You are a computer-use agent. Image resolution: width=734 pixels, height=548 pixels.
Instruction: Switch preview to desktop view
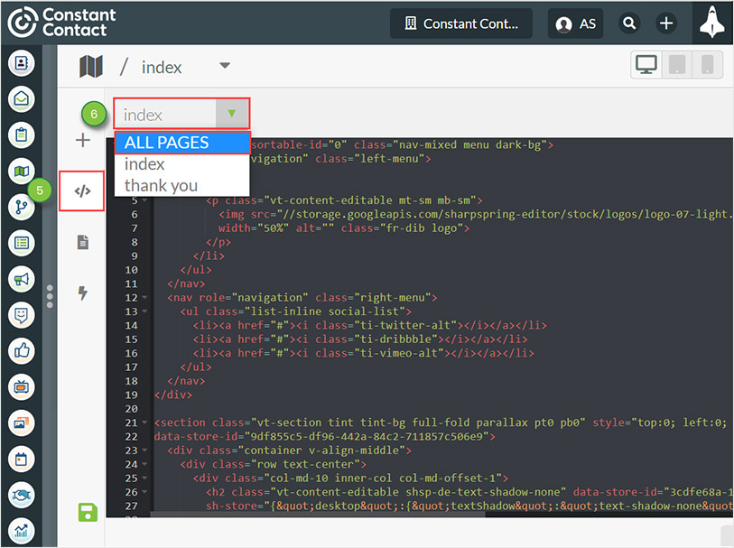click(646, 64)
